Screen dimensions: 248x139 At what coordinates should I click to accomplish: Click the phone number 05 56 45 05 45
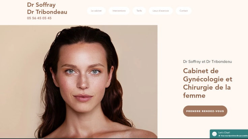(39, 18)
